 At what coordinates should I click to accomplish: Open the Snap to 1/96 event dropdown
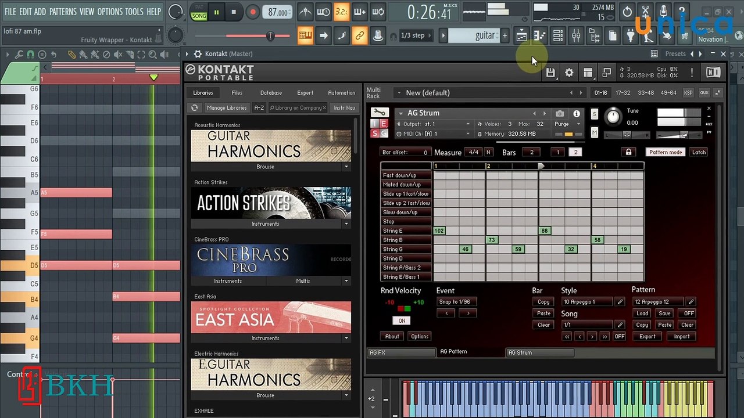tap(456, 302)
